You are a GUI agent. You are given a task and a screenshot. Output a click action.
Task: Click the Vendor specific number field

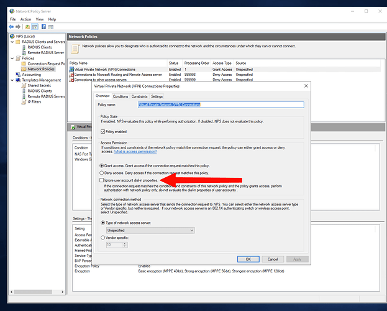(114, 245)
